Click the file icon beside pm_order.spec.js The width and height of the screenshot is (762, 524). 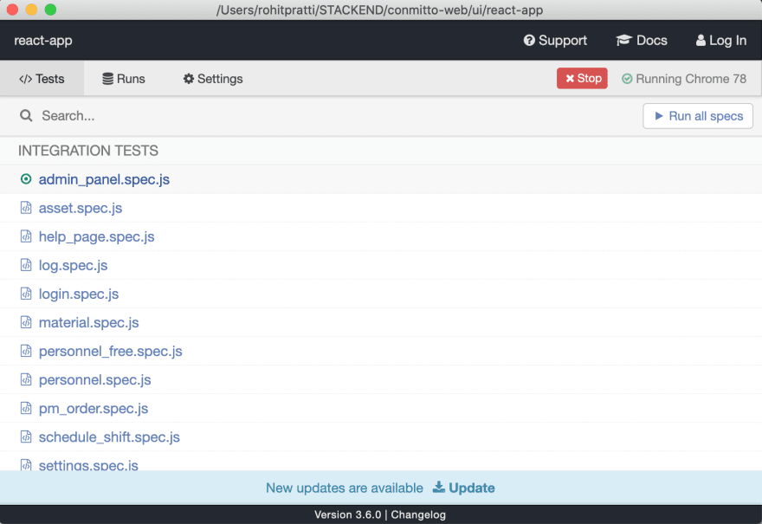pyautogui.click(x=26, y=409)
